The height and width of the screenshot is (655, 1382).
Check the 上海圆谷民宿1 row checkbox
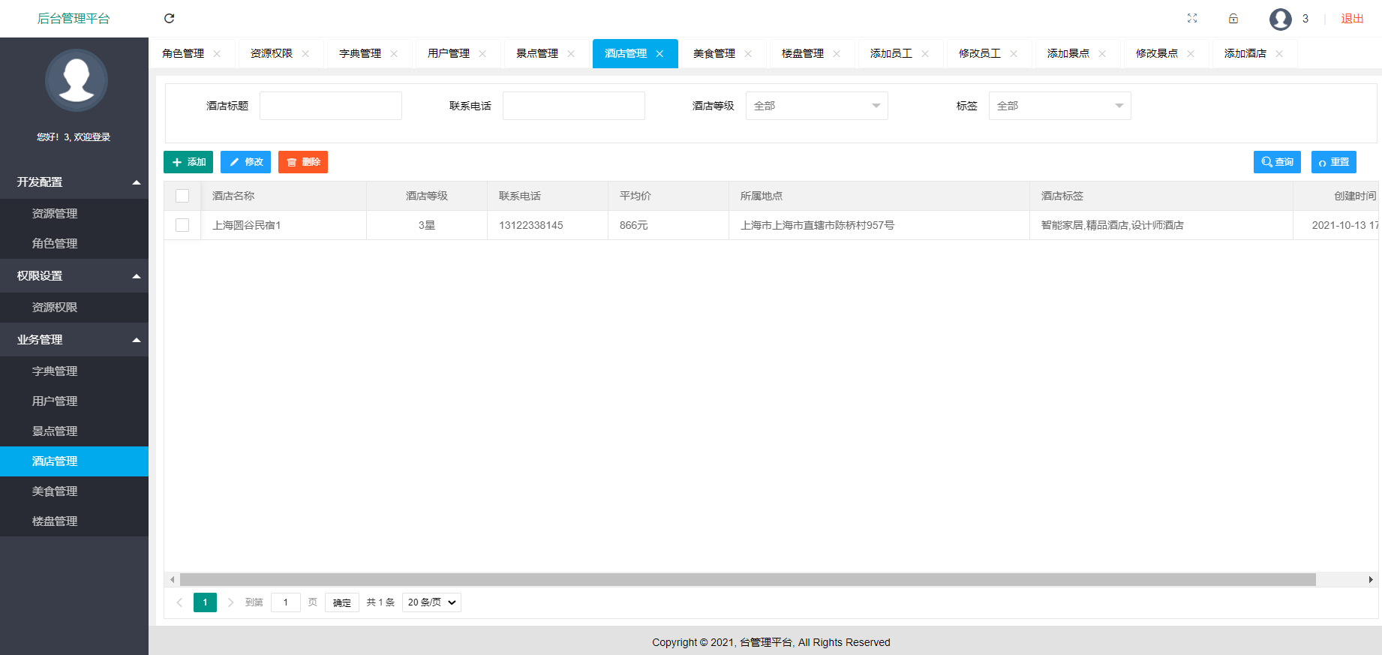tap(182, 225)
